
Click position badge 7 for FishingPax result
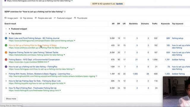[6, 67]
